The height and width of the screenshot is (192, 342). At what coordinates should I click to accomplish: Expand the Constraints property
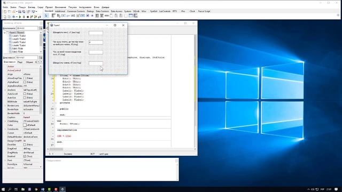5,129
